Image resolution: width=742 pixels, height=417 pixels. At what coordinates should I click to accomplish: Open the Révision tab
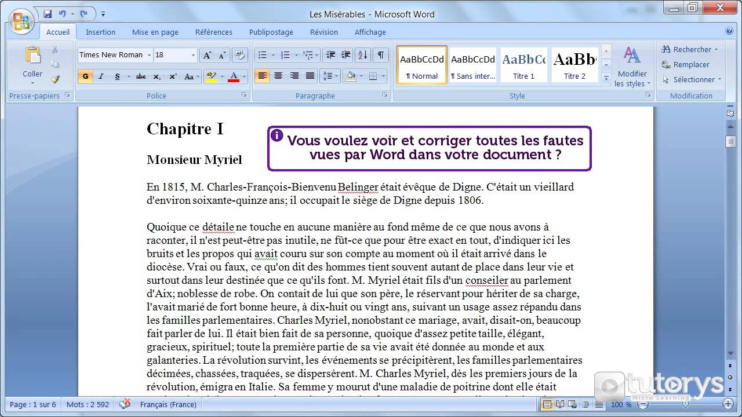coord(324,32)
